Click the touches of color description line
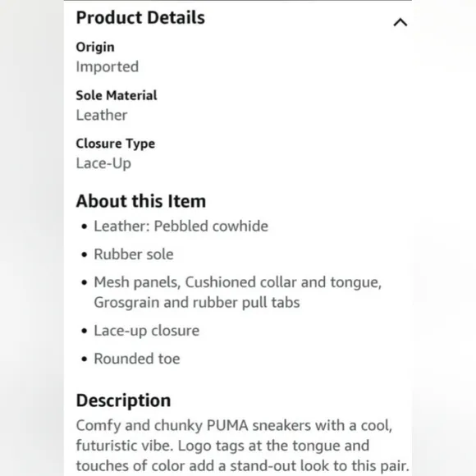The height and width of the screenshot is (476, 476). pos(242,466)
